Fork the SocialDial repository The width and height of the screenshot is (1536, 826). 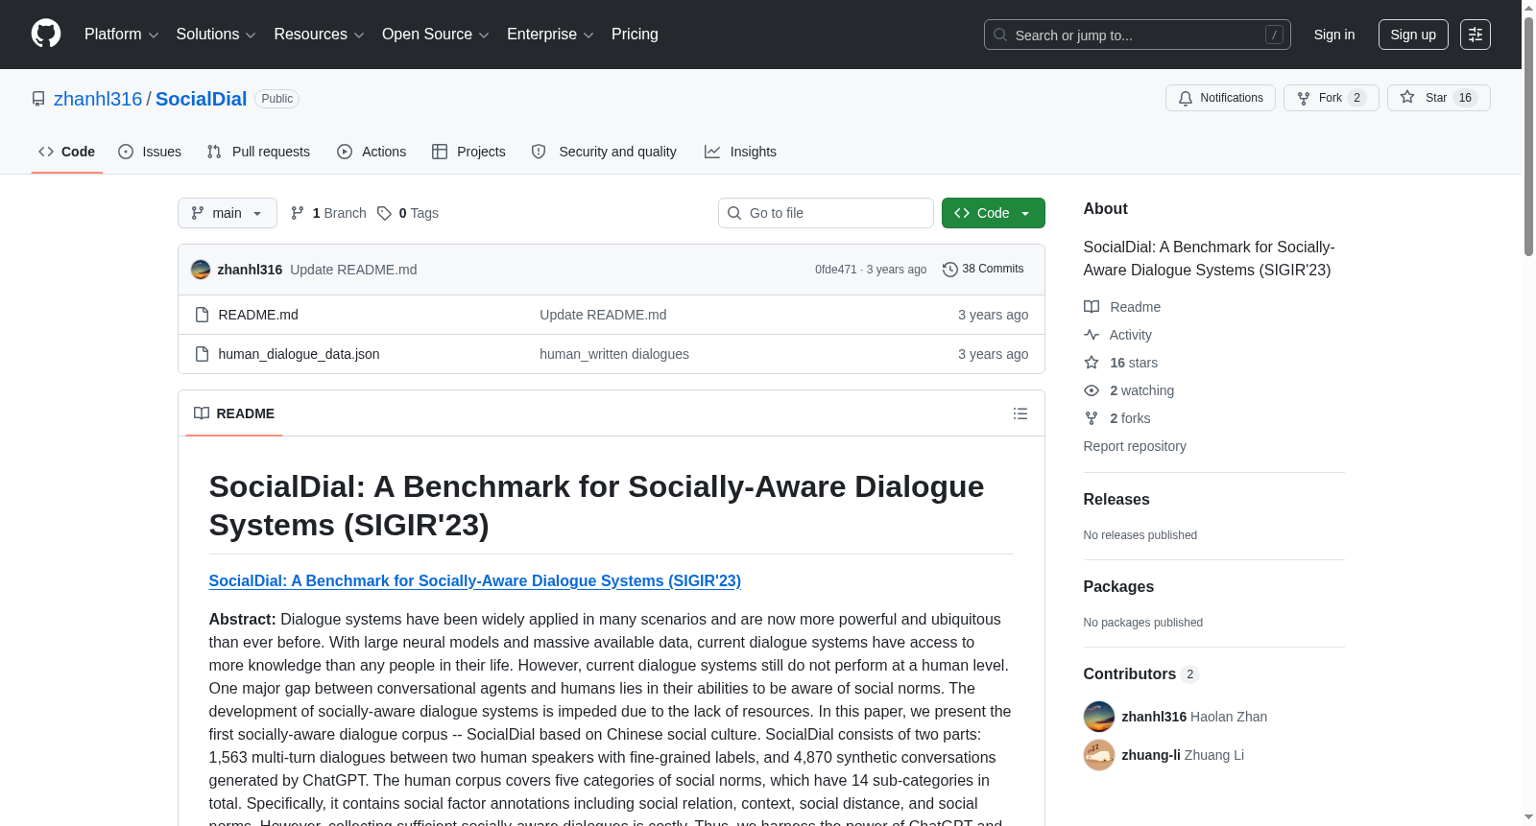tap(1331, 98)
